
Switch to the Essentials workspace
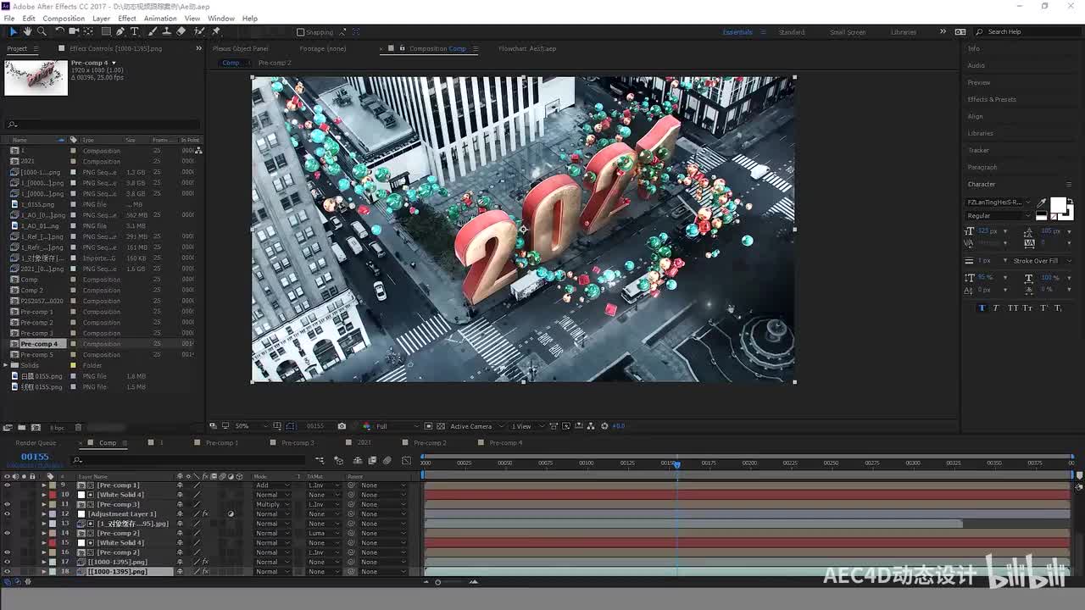tap(737, 32)
